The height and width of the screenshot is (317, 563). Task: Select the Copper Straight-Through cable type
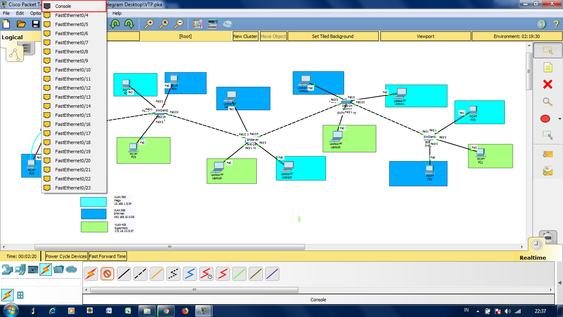(124, 273)
